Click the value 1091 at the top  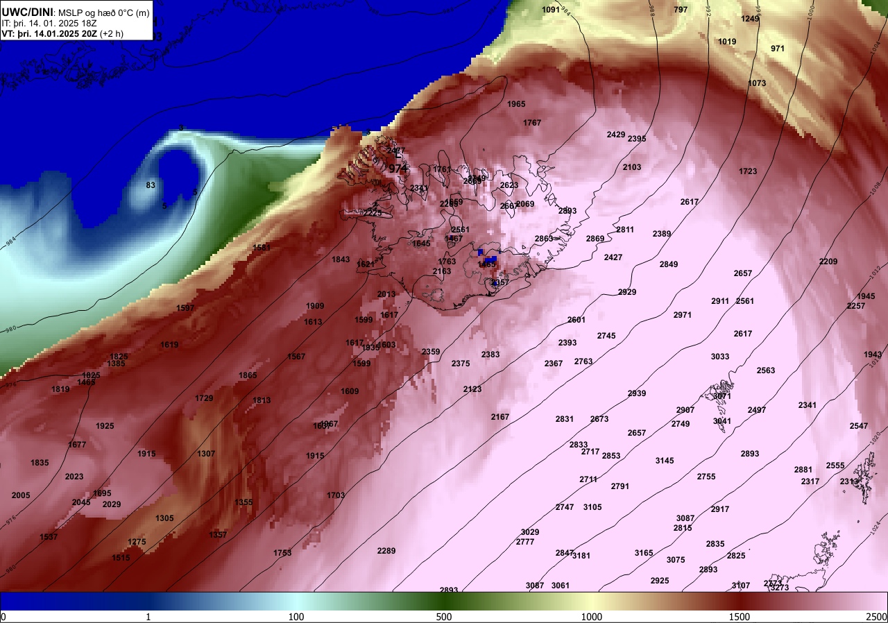pyautogui.click(x=550, y=10)
